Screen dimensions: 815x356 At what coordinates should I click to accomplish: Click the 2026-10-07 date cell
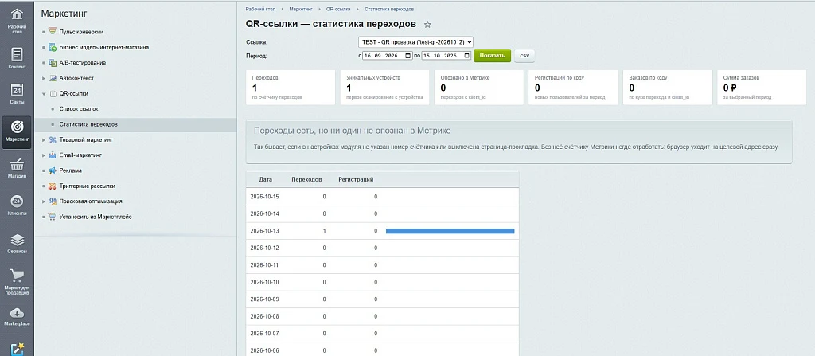(264, 334)
